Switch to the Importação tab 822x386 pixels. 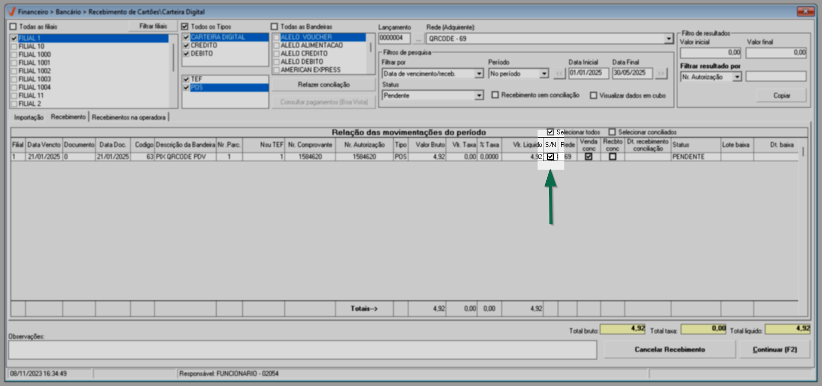(29, 117)
